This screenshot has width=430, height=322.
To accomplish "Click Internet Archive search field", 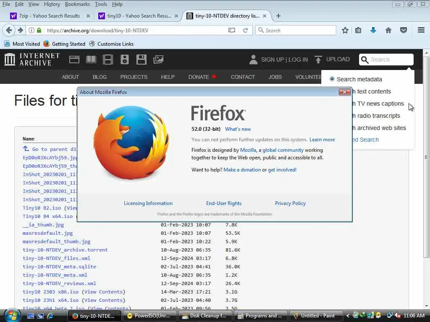I will [386, 60].
